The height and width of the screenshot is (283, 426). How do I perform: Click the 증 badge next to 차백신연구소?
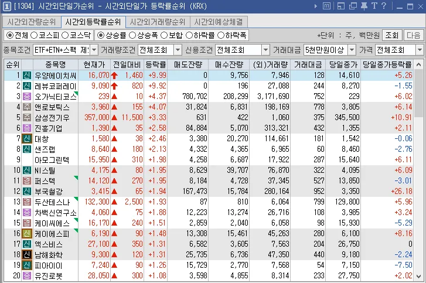pyautogui.click(x=26, y=213)
